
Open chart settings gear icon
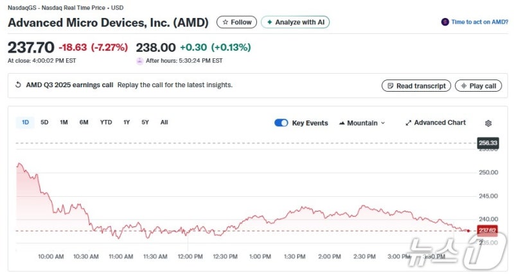pos(488,123)
